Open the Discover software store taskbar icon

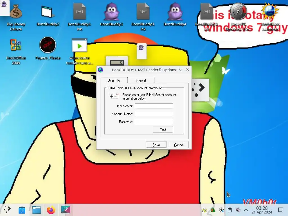[x=22, y=210]
